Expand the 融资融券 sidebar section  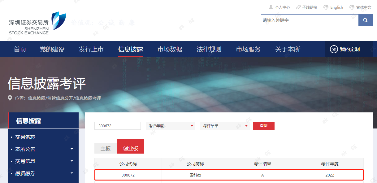click(71, 173)
